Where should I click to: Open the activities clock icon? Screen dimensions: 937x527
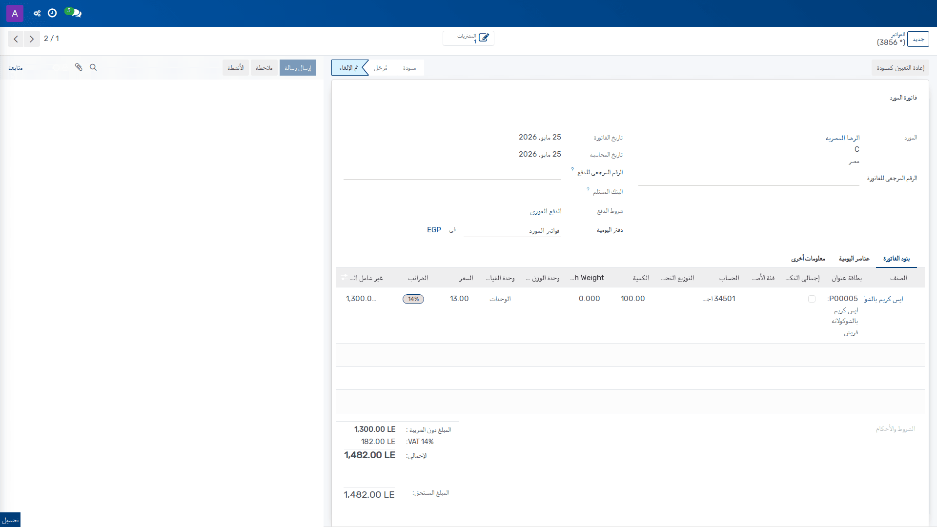pyautogui.click(x=52, y=13)
